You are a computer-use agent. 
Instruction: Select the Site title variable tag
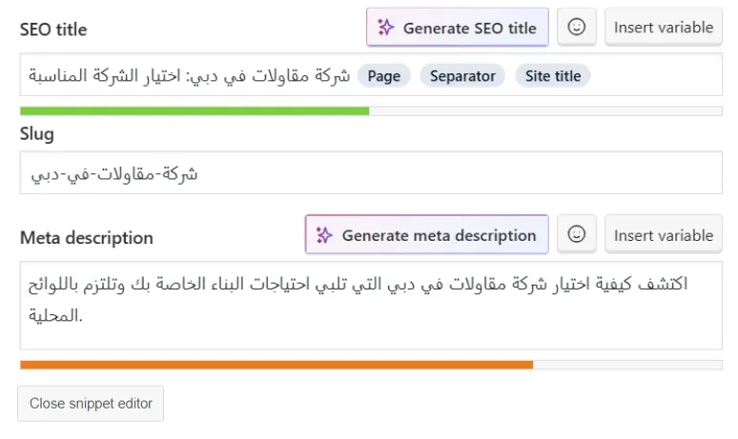[x=553, y=75]
